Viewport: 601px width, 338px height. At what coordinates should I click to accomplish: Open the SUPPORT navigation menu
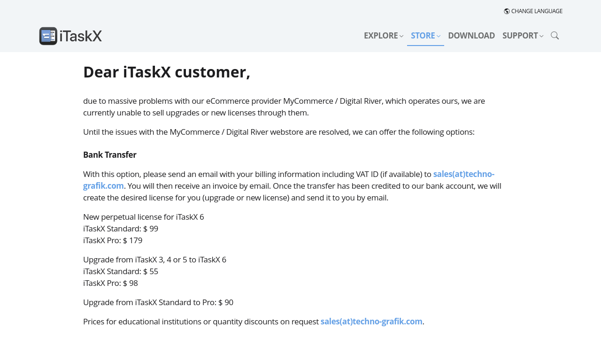523,36
